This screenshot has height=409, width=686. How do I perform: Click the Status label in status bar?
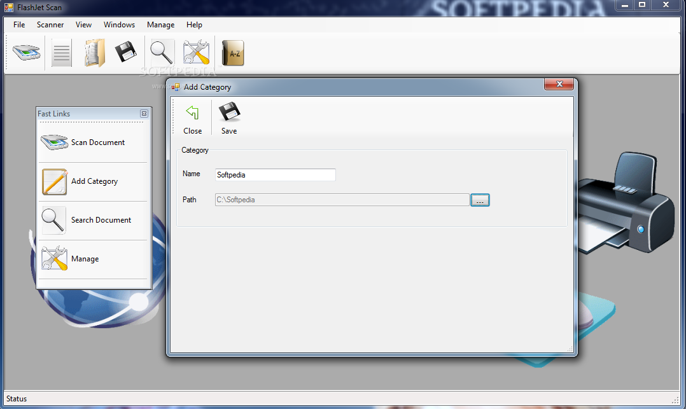[x=17, y=399]
